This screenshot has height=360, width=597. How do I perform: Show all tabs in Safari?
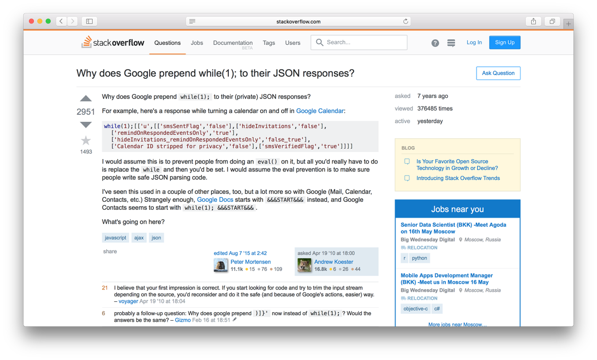552,21
